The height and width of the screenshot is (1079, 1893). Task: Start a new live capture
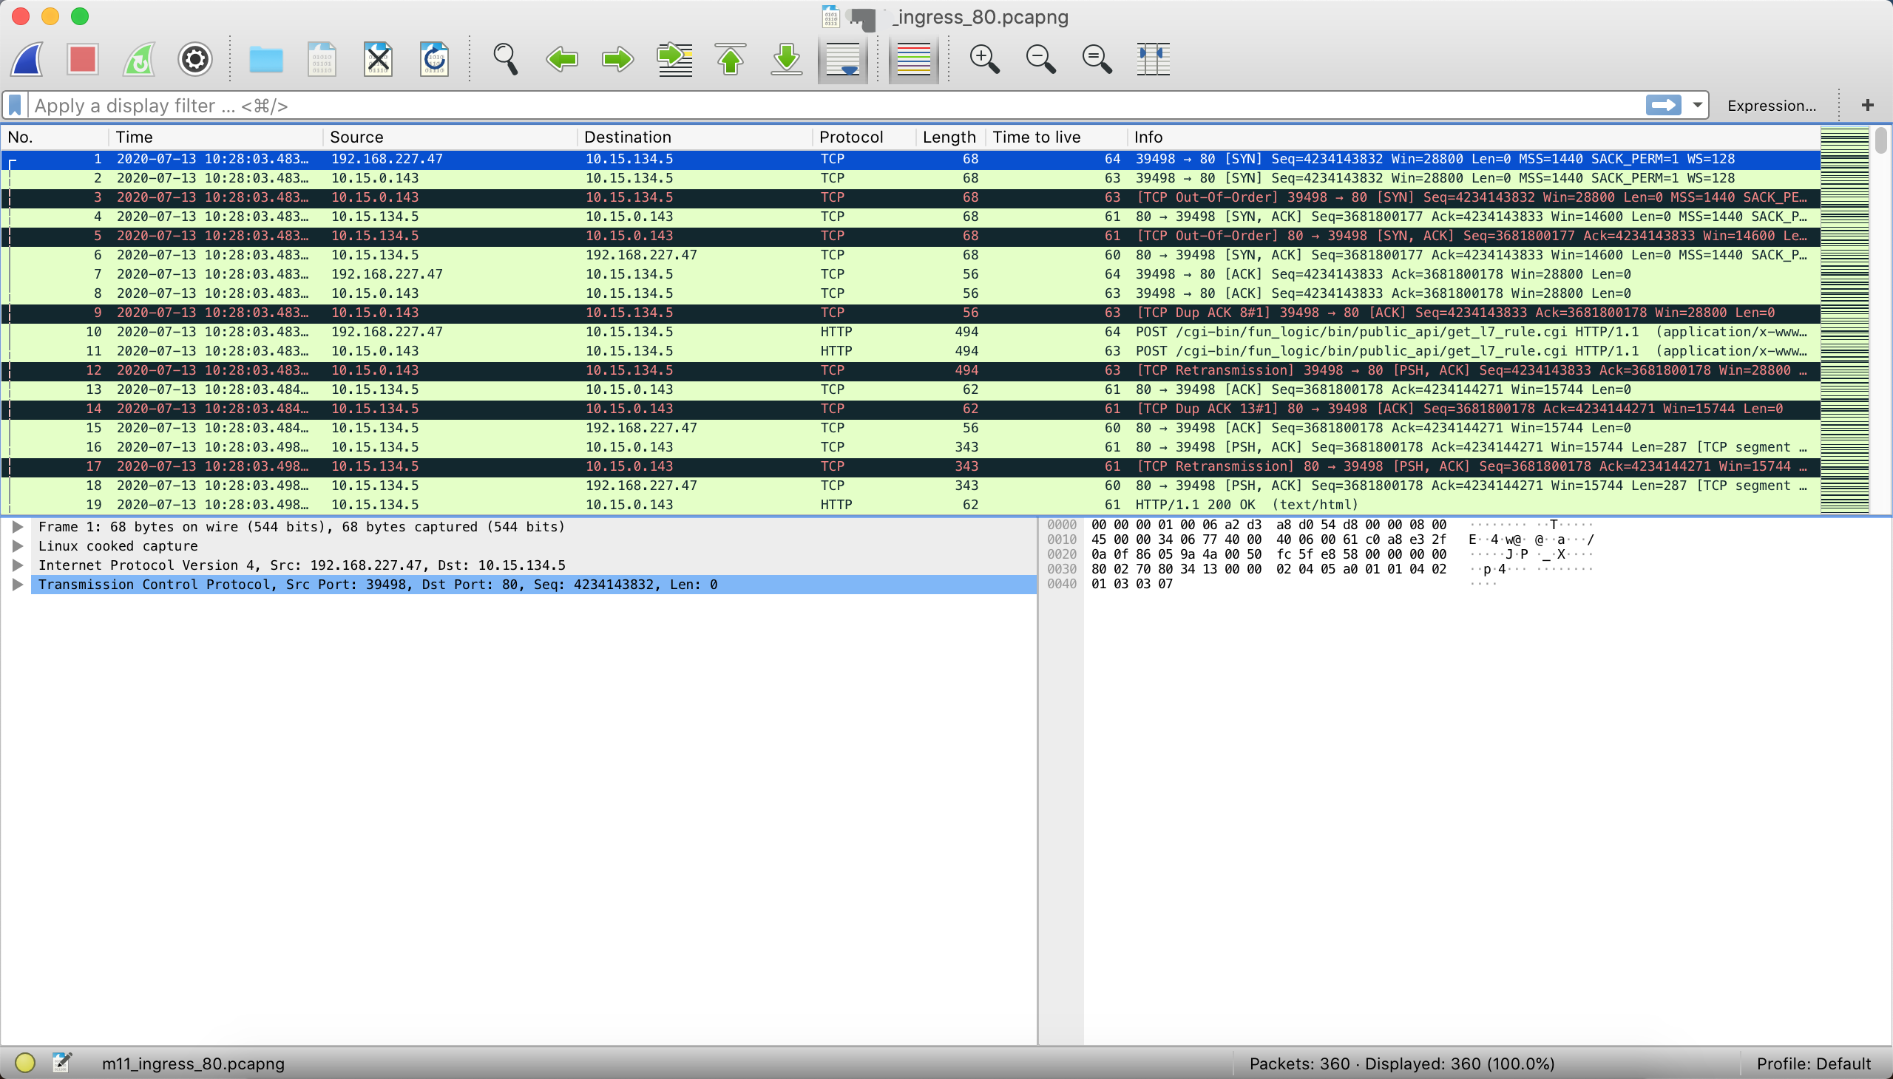pos(27,59)
